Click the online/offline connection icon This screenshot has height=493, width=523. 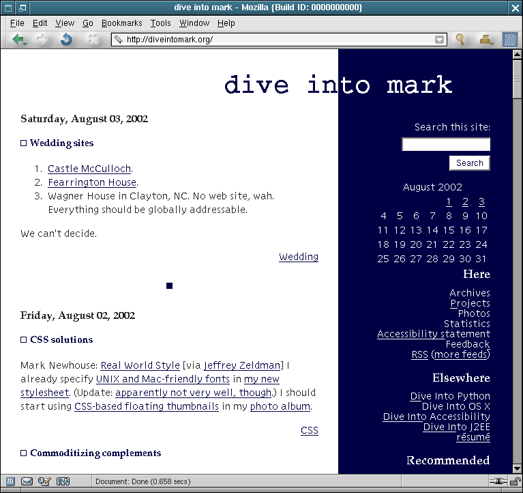(x=498, y=481)
